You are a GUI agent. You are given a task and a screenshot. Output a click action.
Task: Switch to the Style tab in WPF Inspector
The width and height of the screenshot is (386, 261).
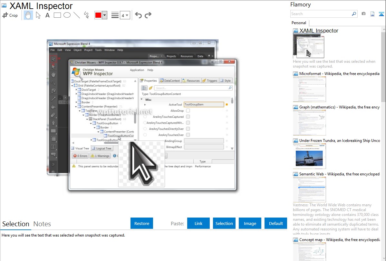click(226, 81)
